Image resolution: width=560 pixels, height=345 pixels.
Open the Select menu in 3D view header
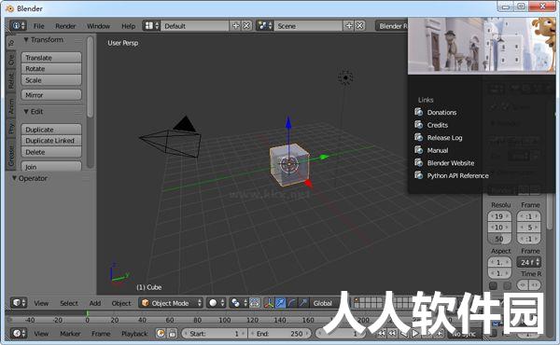click(x=69, y=303)
